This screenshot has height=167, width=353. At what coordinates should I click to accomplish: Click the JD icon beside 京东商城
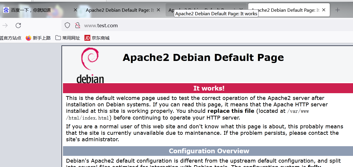pyautogui.click(x=87, y=38)
